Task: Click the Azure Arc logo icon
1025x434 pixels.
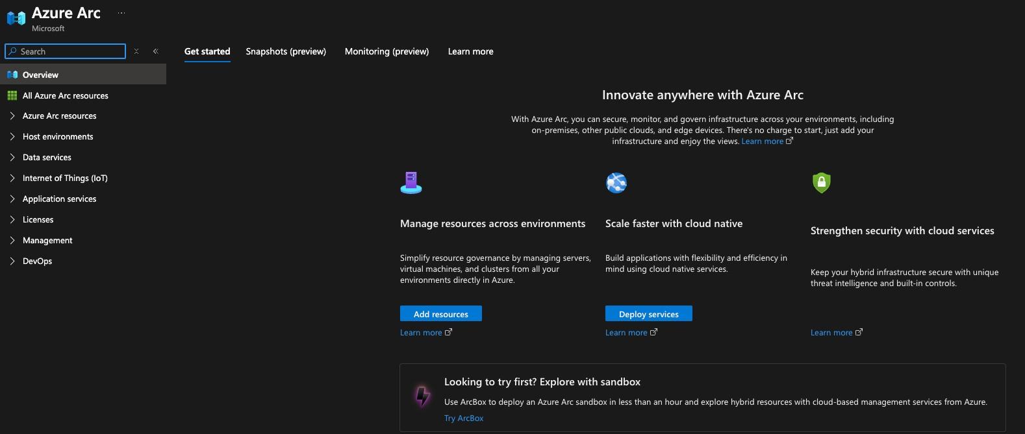Action: pos(16,18)
